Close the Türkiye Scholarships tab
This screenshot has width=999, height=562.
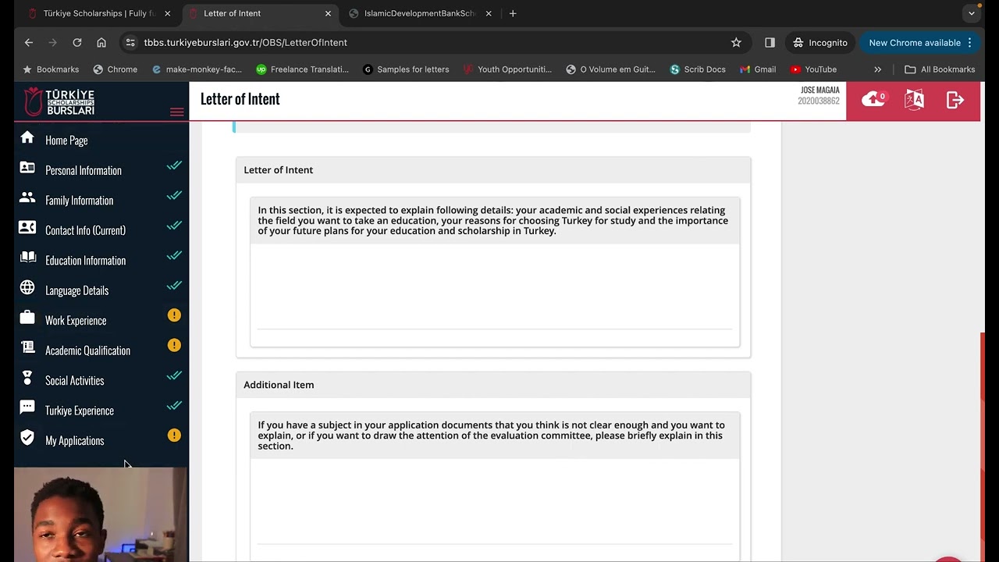167,13
